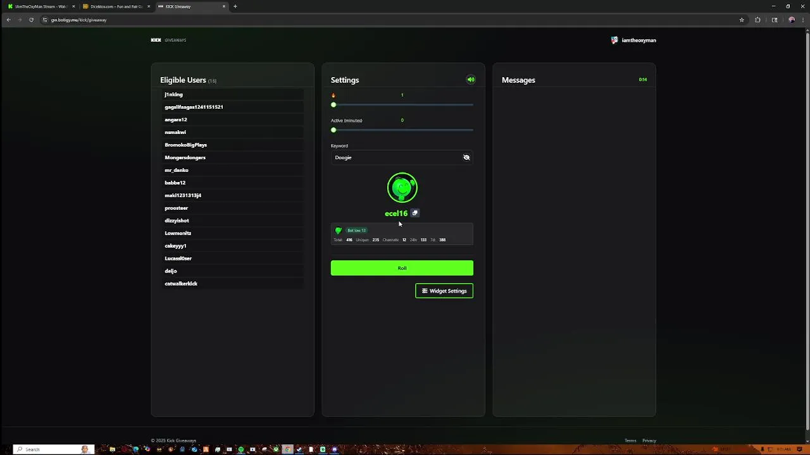This screenshot has height=455, width=810.
Task: Copy the winner name ecel16
Action: pyautogui.click(x=415, y=213)
